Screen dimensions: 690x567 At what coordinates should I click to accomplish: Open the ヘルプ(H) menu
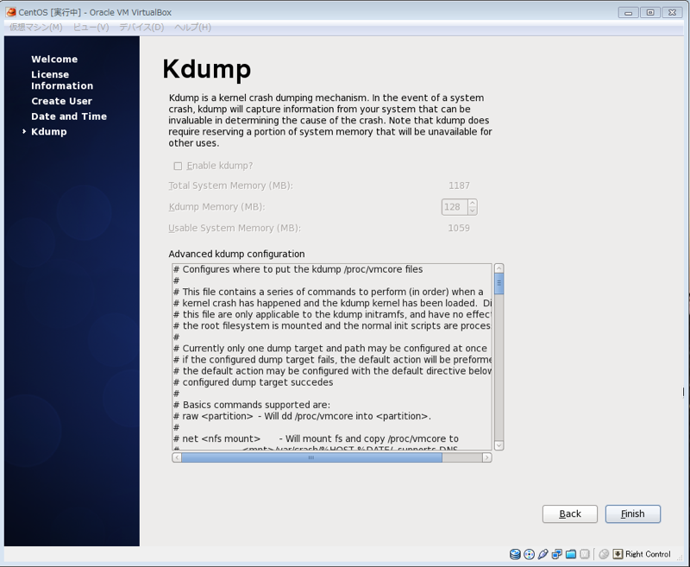192,28
